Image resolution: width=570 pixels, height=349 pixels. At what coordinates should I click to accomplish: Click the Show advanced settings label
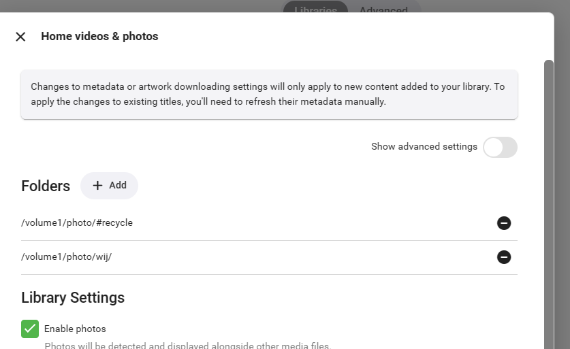[x=424, y=147]
